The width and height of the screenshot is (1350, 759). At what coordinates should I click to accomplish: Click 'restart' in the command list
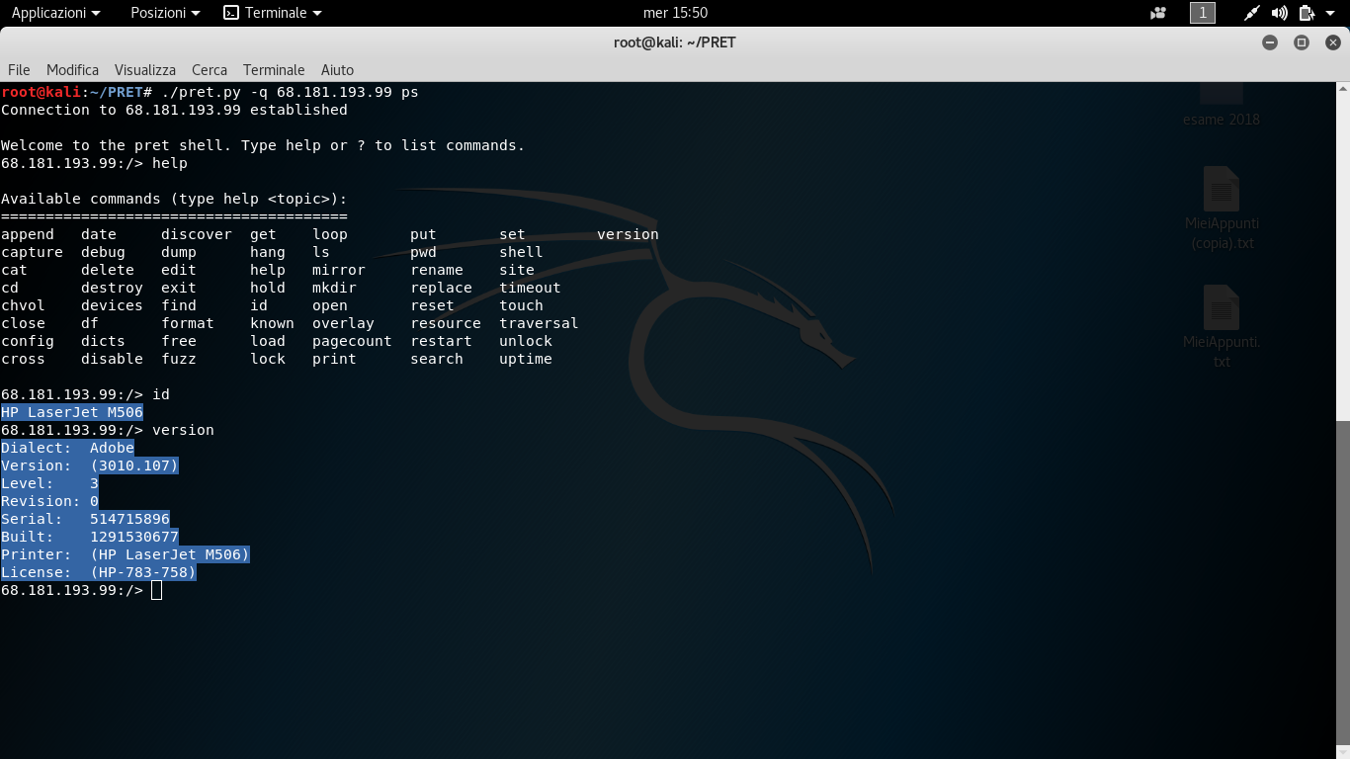(441, 341)
